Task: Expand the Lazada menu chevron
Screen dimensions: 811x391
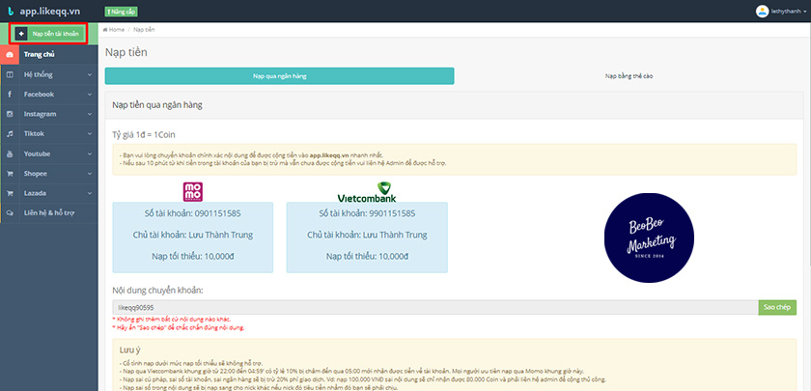Action: [x=90, y=193]
